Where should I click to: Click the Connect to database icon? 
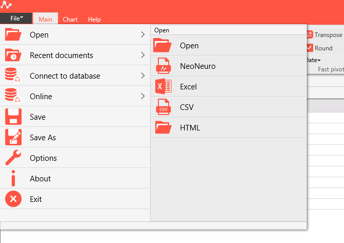pos(13,75)
